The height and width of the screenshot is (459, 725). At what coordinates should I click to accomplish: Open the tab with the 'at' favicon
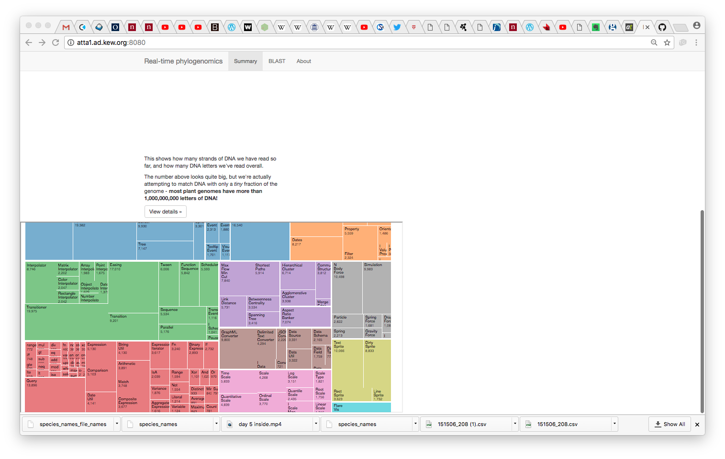pyautogui.click(x=629, y=27)
